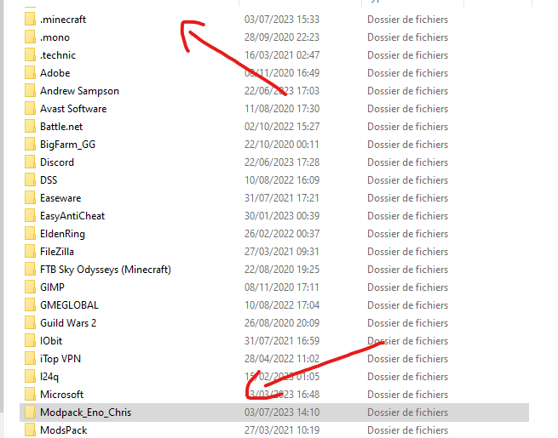Click 'Dossier de fichiers' in the GIMP row
This screenshot has height=438, width=558.
[407, 287]
